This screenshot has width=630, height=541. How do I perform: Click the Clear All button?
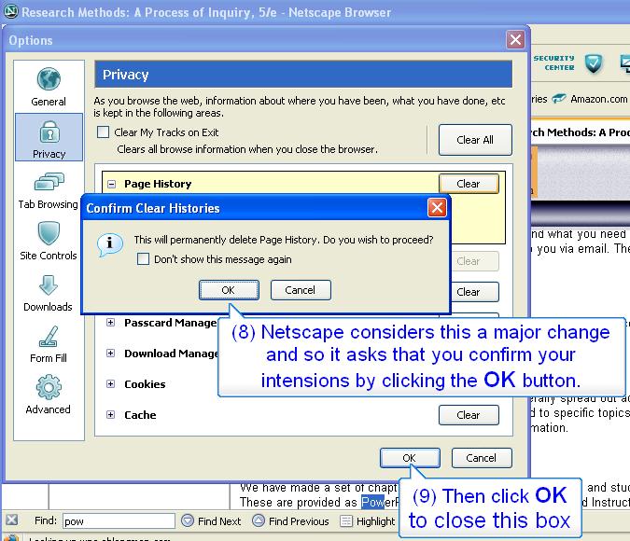click(x=475, y=140)
